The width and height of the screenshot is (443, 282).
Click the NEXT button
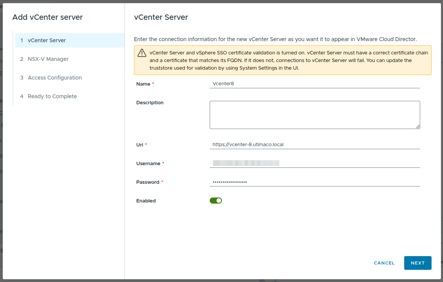(x=418, y=263)
